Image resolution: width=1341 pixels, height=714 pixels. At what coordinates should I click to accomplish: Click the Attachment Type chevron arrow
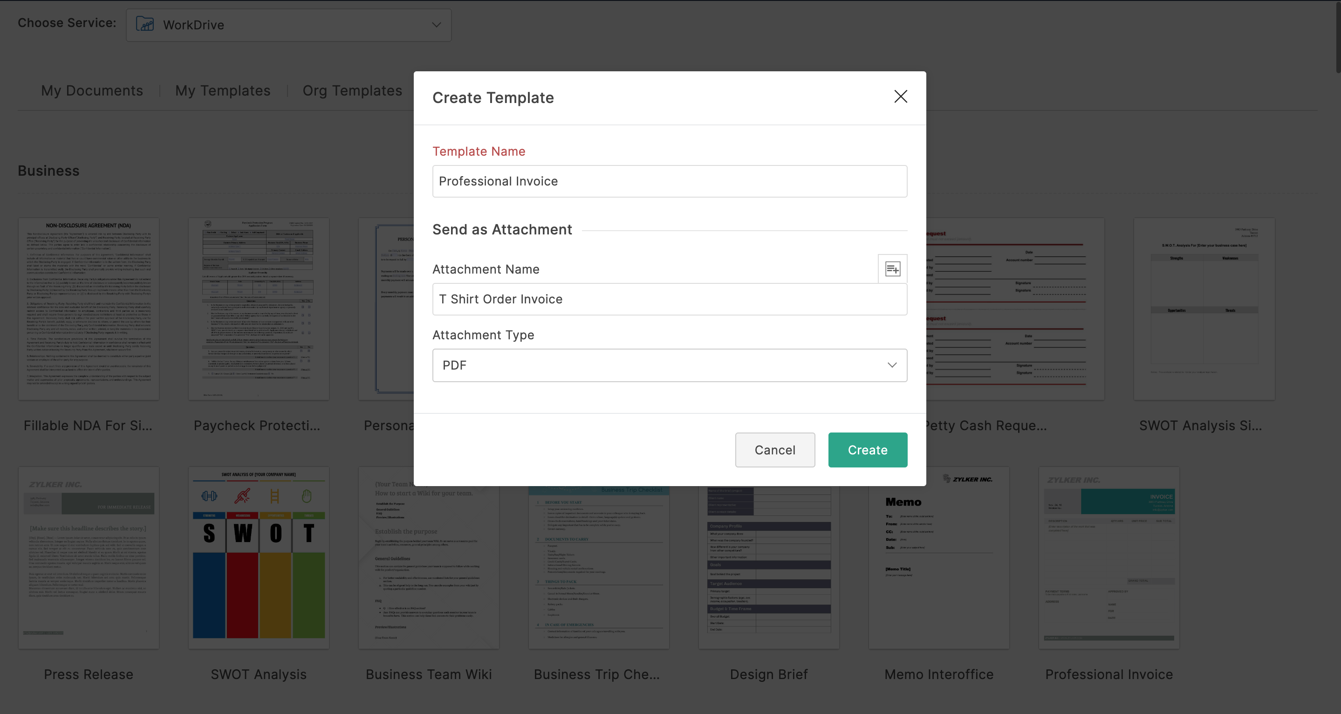click(892, 365)
